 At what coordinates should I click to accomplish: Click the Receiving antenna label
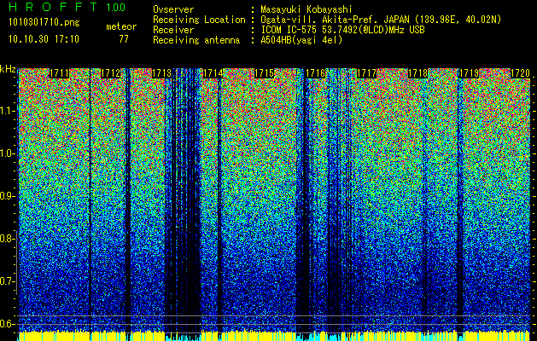[196, 40]
